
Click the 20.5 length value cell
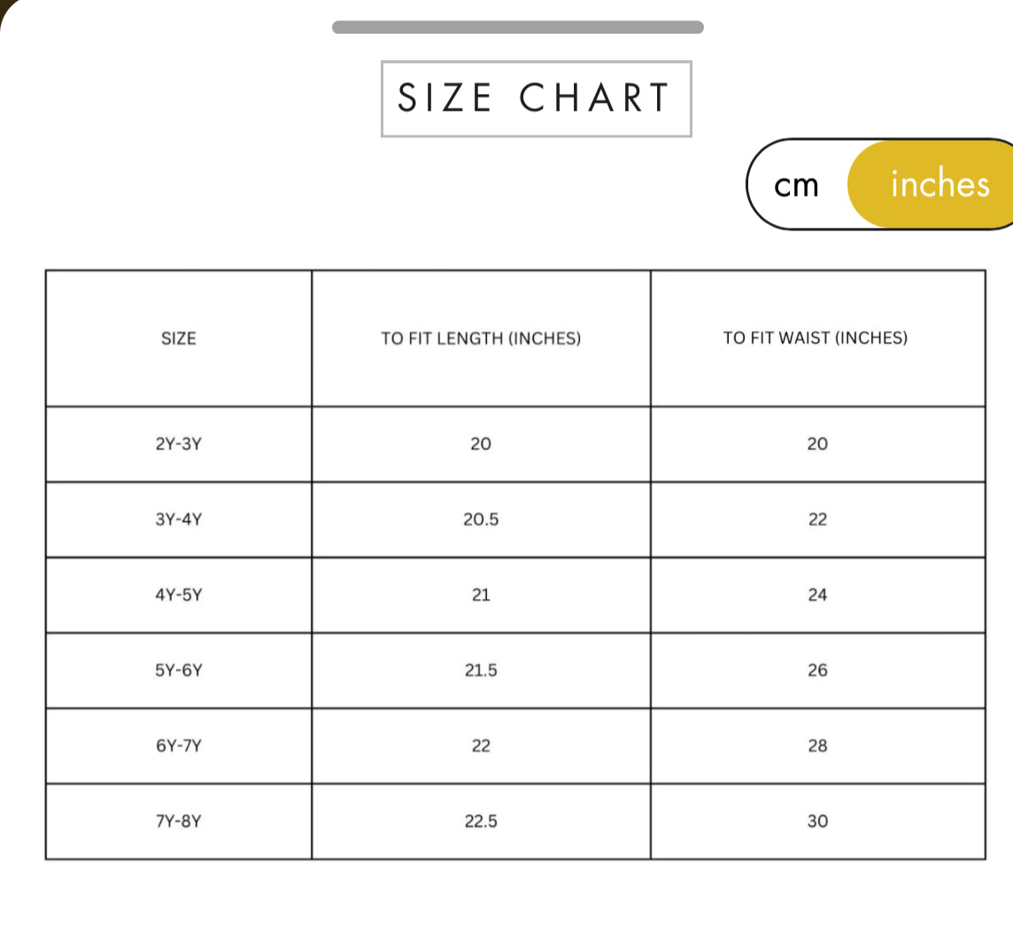[481, 519]
